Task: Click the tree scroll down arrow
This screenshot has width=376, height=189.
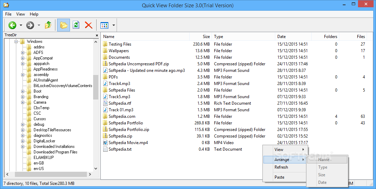Action: pos(96,168)
